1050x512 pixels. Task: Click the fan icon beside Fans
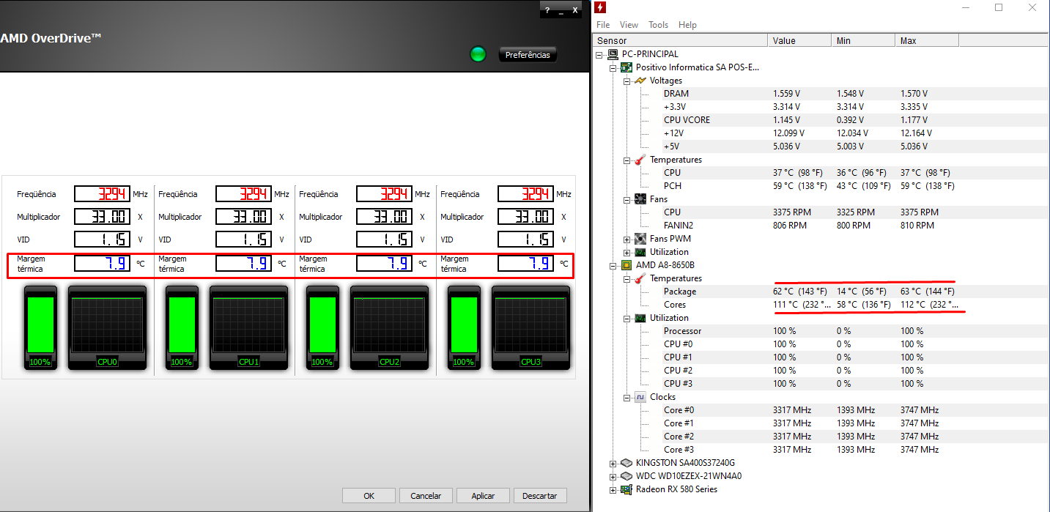pos(640,199)
